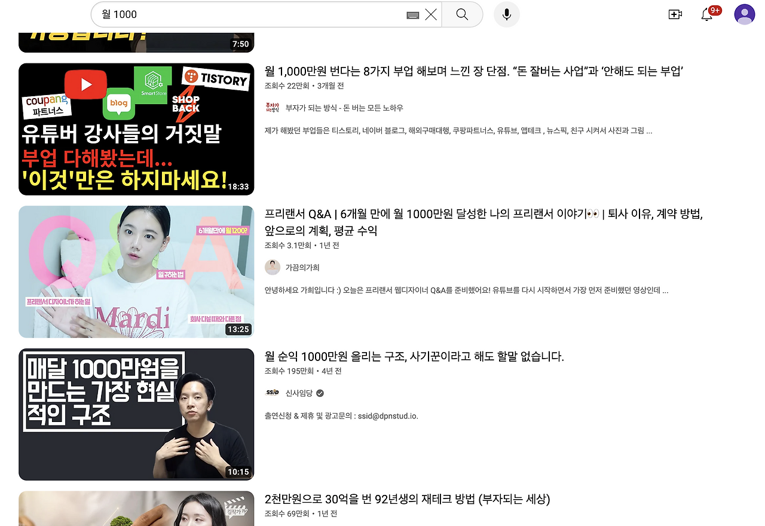The width and height of the screenshot is (765, 526).
Task: Click the verified badge next to 신사임당
Action: coord(319,393)
